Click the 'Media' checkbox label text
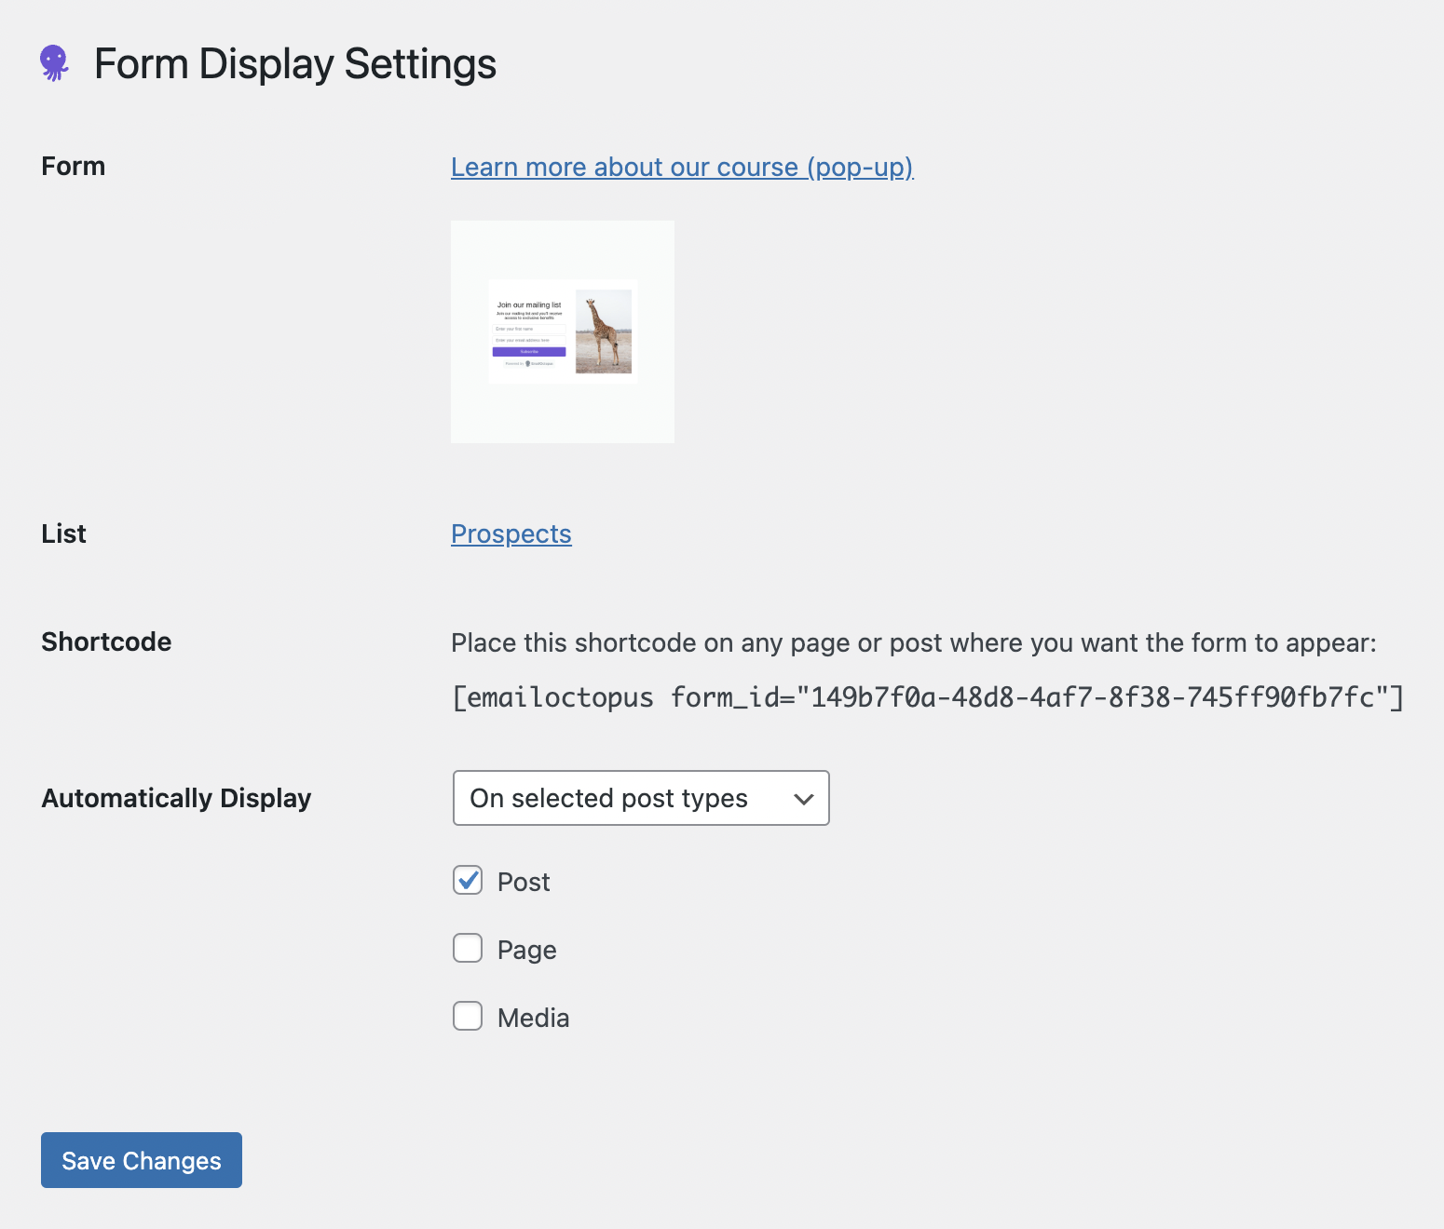This screenshot has width=1444, height=1229. [x=533, y=1019]
